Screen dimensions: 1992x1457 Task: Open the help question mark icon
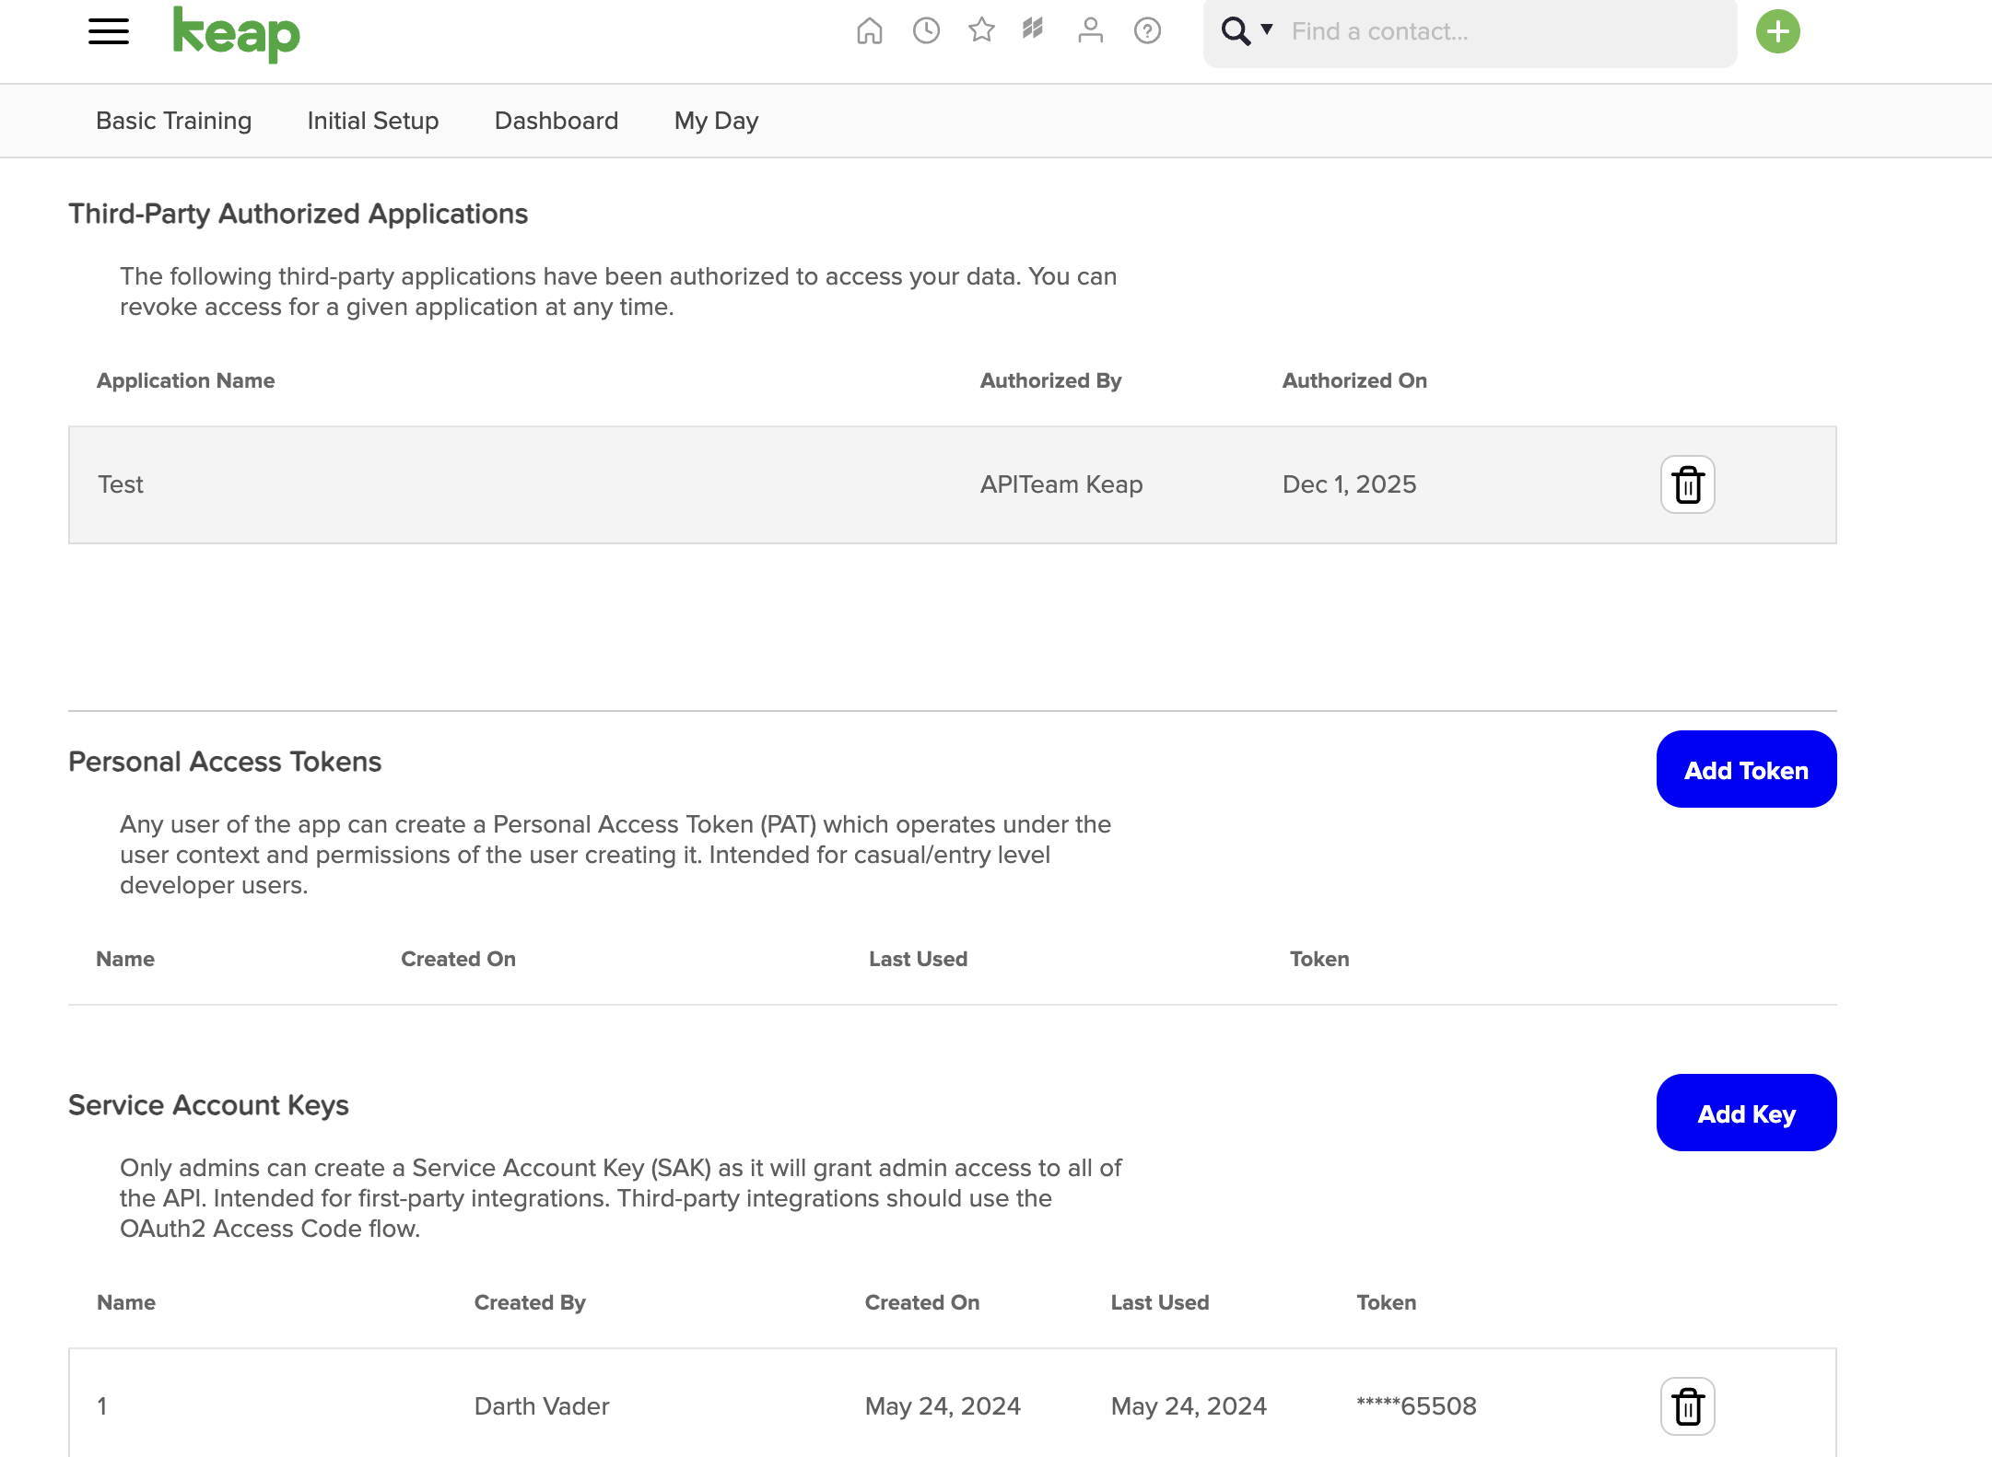pyautogui.click(x=1147, y=31)
